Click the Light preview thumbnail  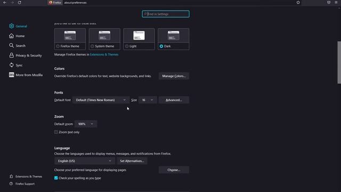pyautogui.click(x=139, y=36)
